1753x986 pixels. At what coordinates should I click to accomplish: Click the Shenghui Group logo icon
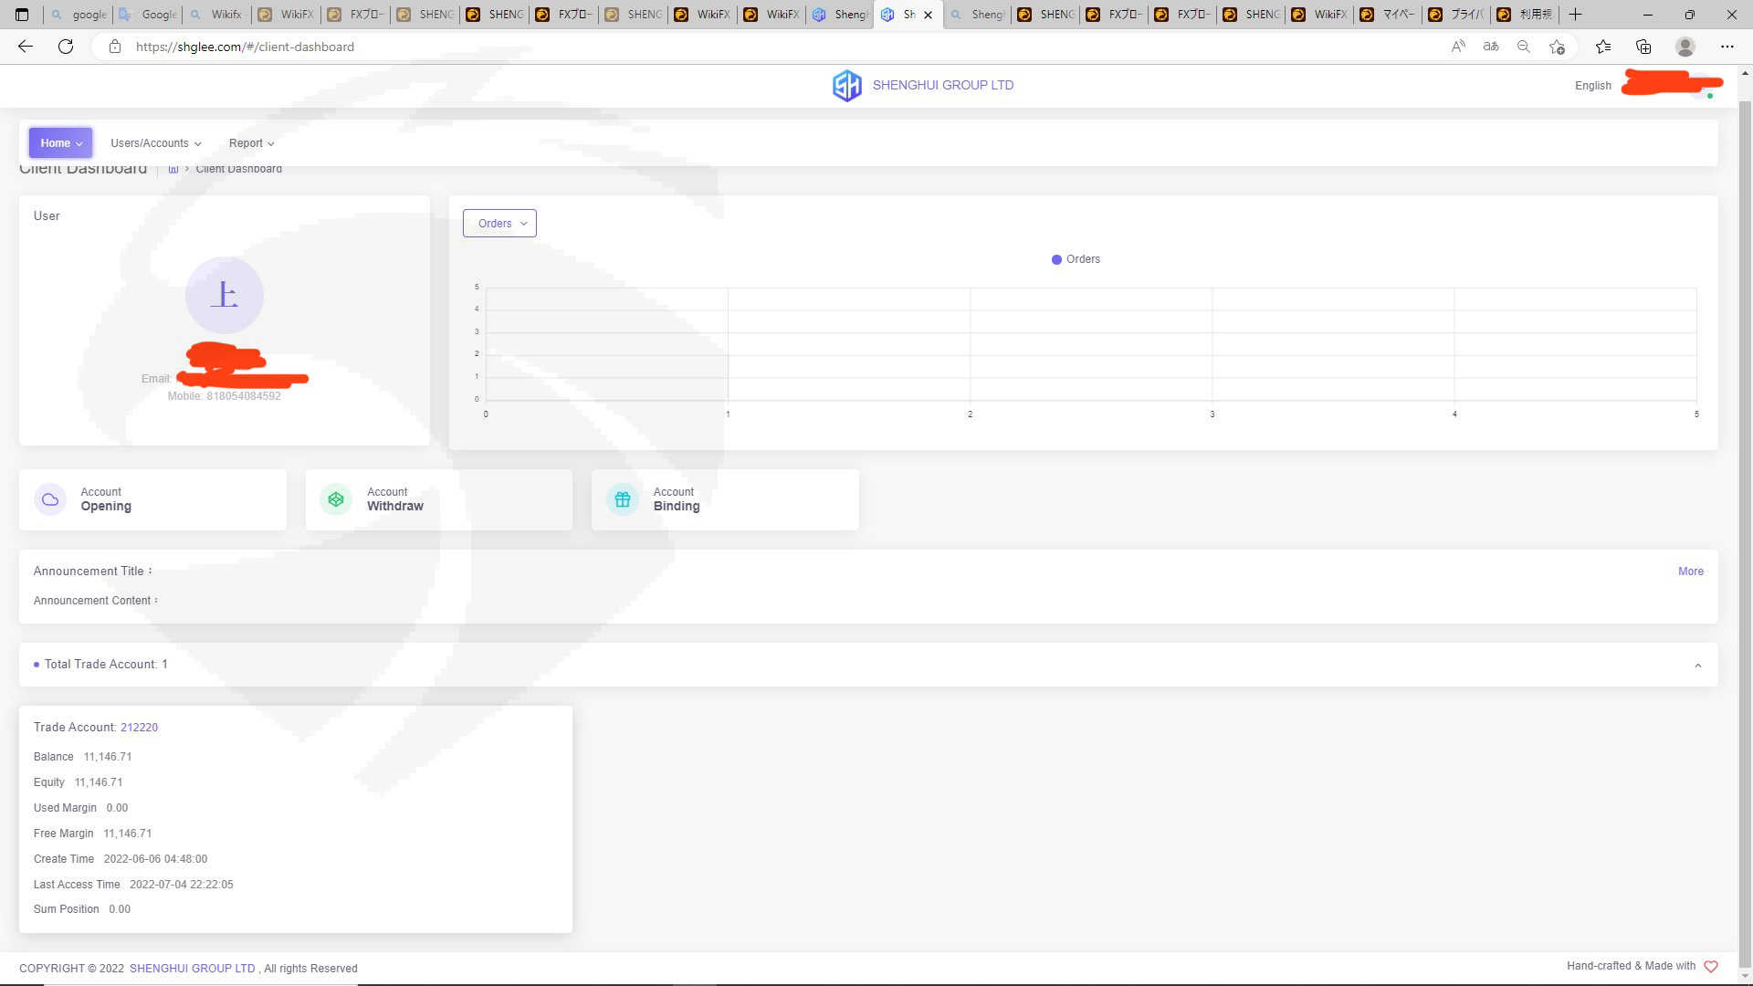point(846,86)
